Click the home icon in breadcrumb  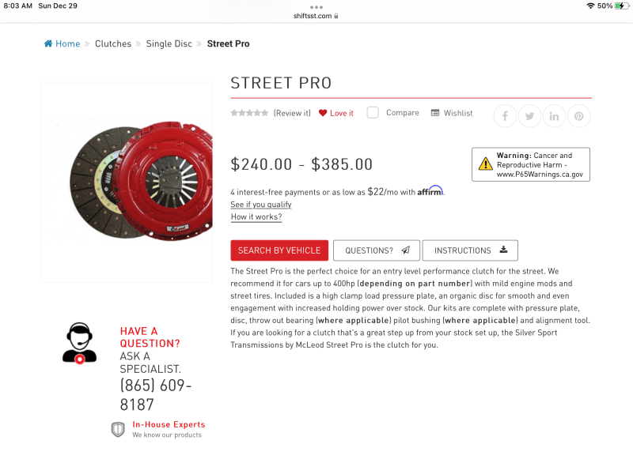coord(48,44)
